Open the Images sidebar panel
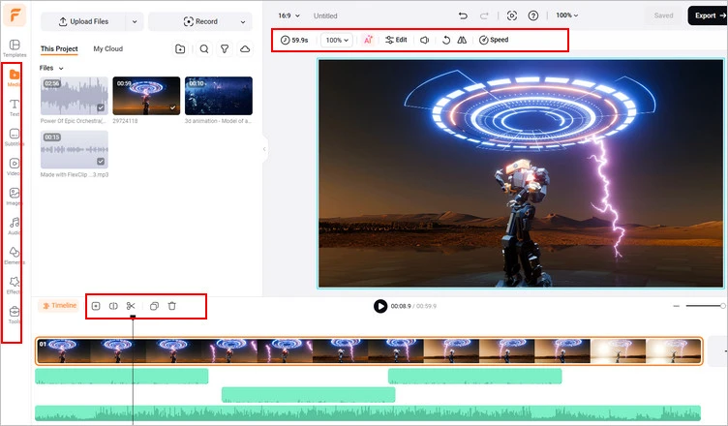728x426 pixels. click(15, 196)
